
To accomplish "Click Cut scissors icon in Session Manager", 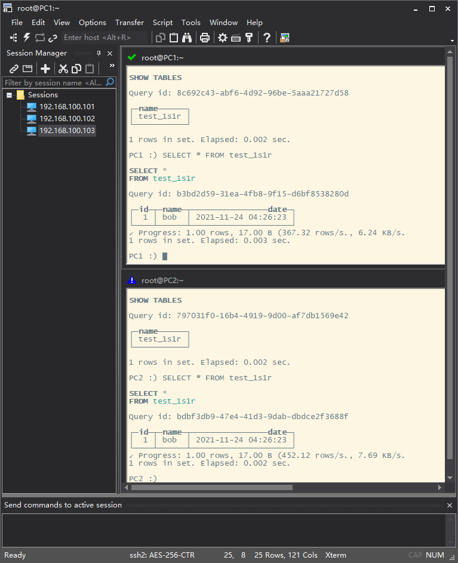I will 63,68.
